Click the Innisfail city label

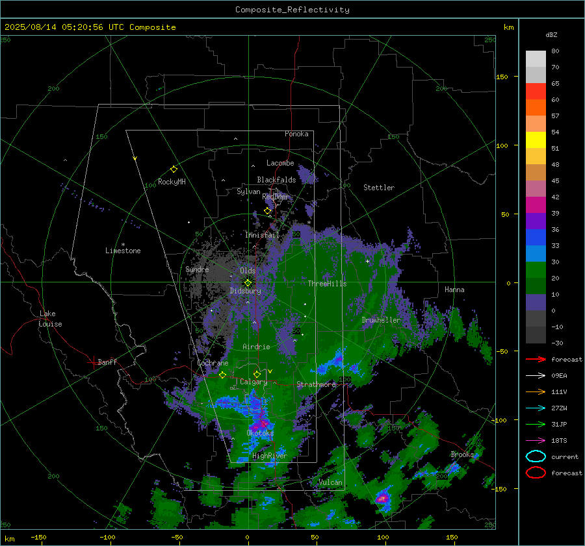(262, 235)
